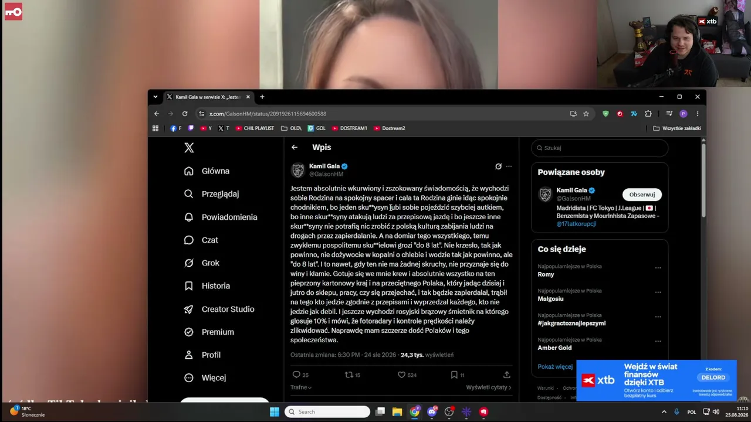Screen dimensions: 751x422
Task: Open the Amber Gold trending topic
Action: click(554, 348)
